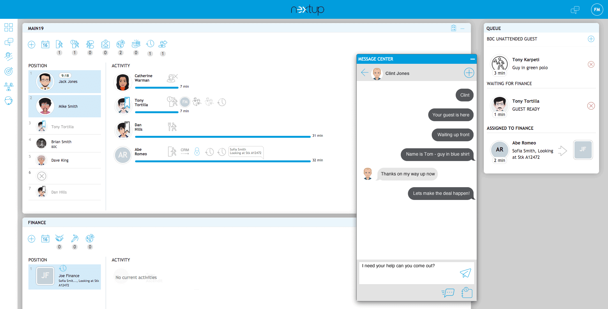Viewport: 608px width, 309px height.
Task: Click Abe Romeo's 32 min progress bar
Action: (223, 161)
